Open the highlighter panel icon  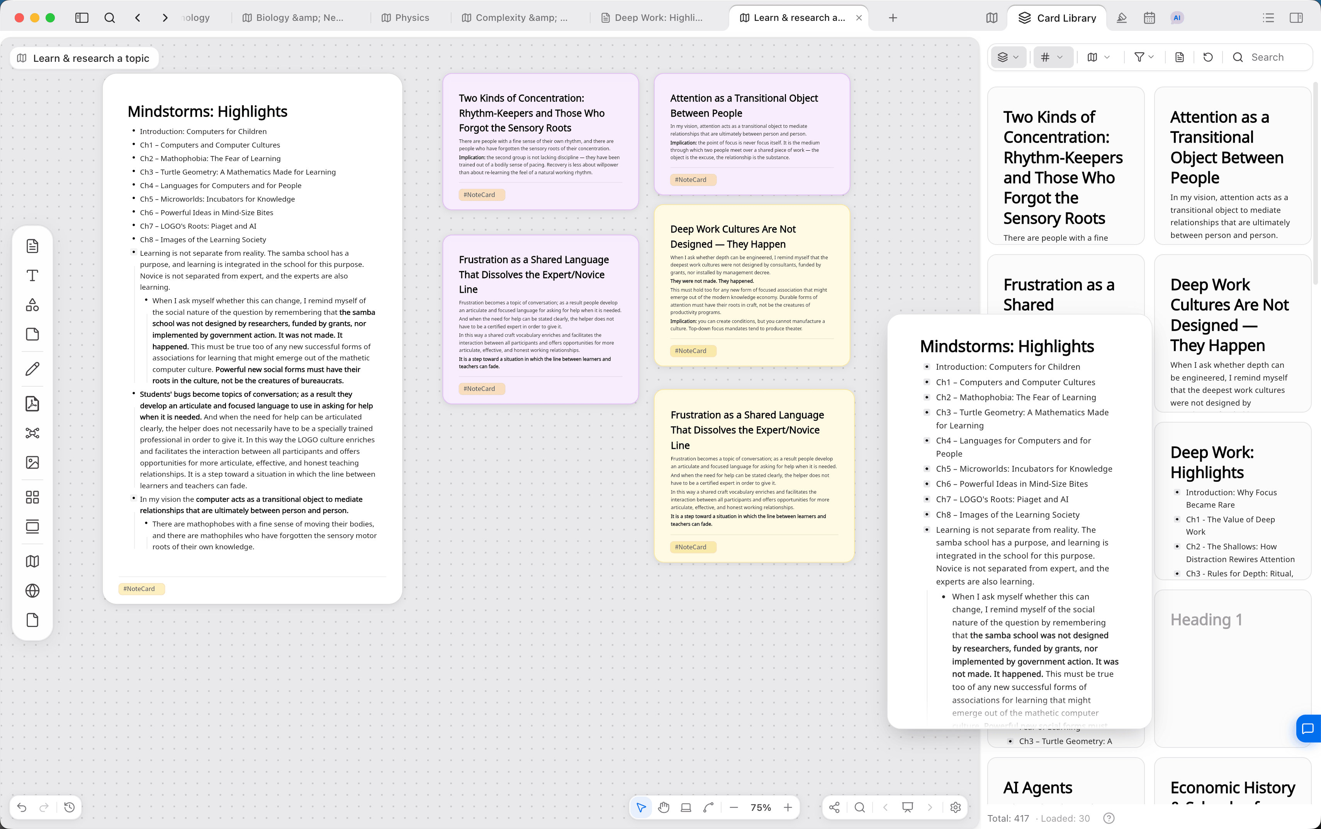[1121, 17]
